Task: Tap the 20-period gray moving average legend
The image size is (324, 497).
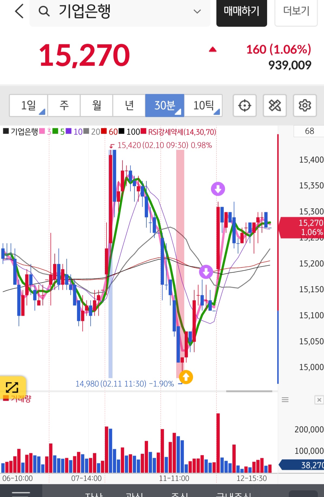Action: tap(92, 132)
